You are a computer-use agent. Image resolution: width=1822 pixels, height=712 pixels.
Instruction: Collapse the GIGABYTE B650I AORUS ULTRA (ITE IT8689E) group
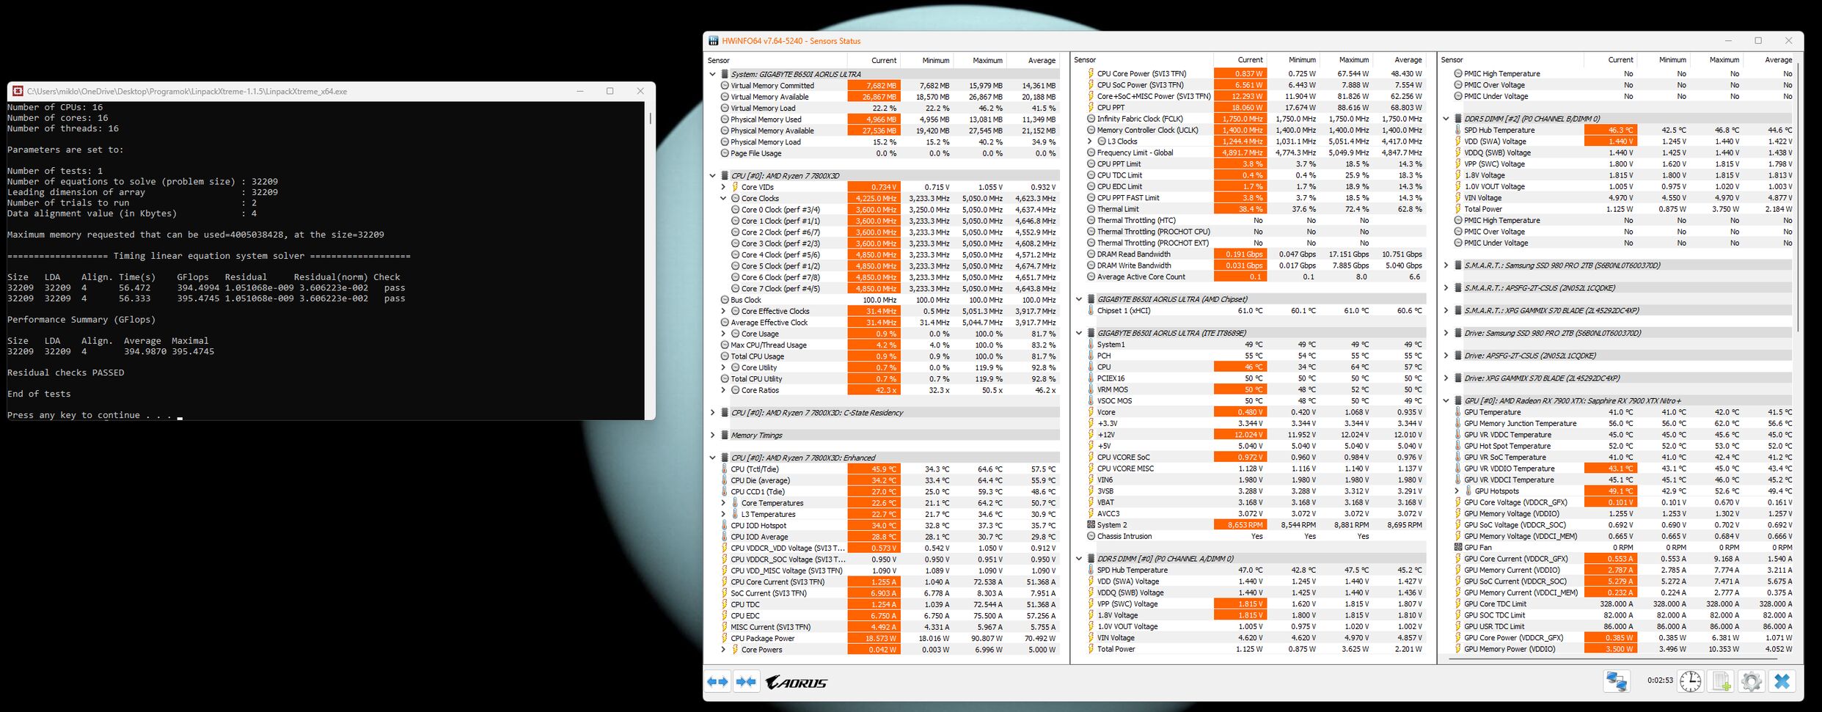point(1079,333)
